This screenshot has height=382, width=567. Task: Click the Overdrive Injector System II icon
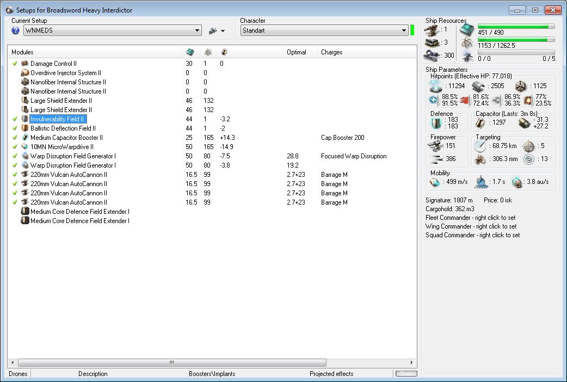coord(24,73)
